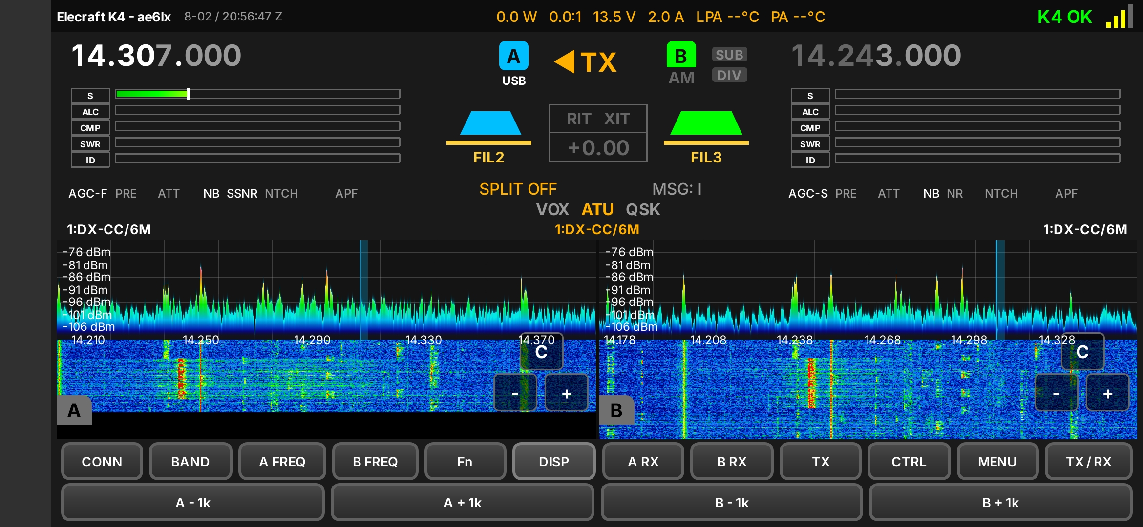1143x527 pixels.
Task: Toggle SPLIT OFF setting
Action: pos(518,189)
